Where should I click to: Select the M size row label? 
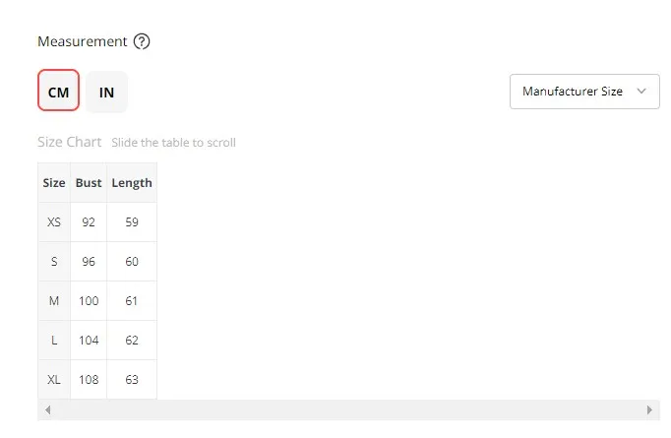click(54, 301)
